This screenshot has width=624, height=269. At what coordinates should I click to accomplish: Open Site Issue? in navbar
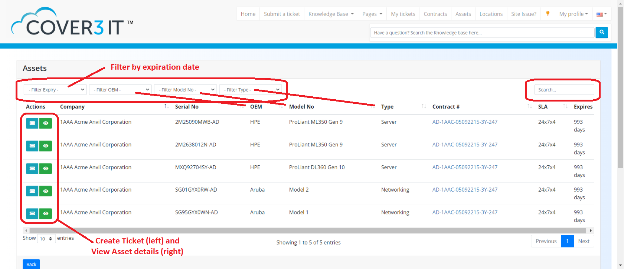click(523, 14)
